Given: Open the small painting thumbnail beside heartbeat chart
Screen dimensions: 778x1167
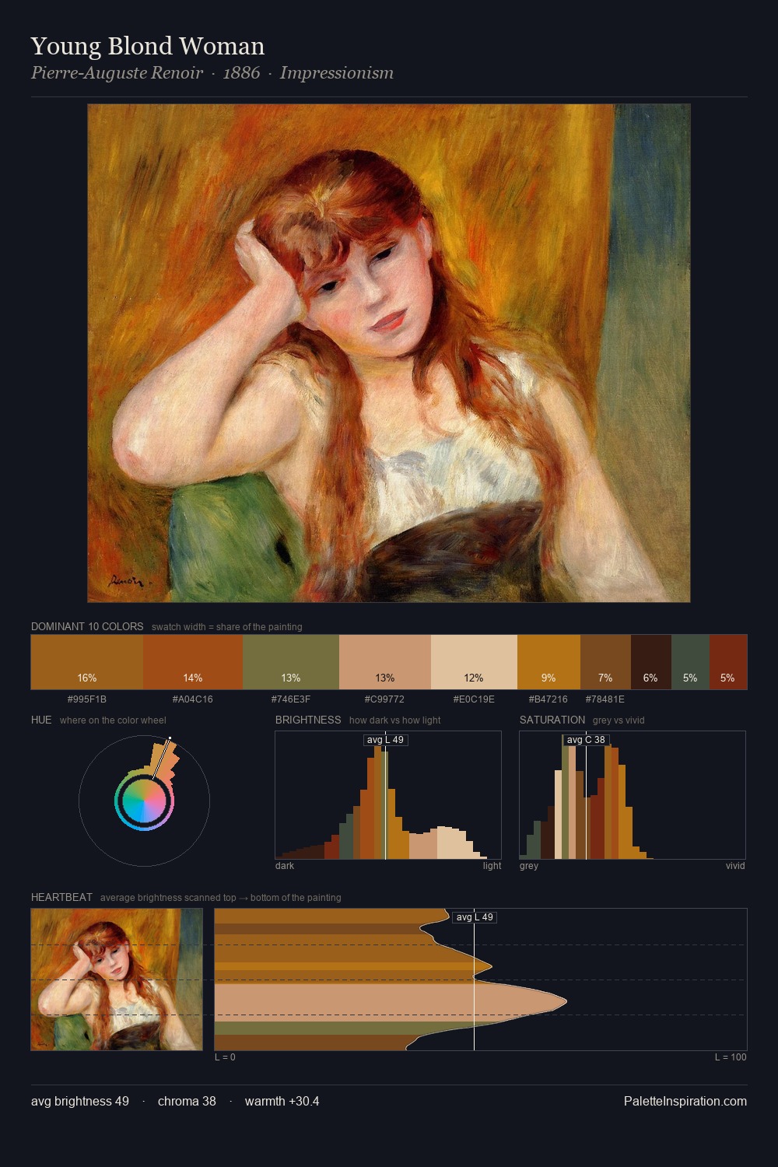Looking at the screenshot, I should tap(117, 980).
